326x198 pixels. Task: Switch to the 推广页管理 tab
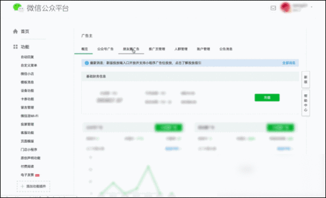coord(157,49)
